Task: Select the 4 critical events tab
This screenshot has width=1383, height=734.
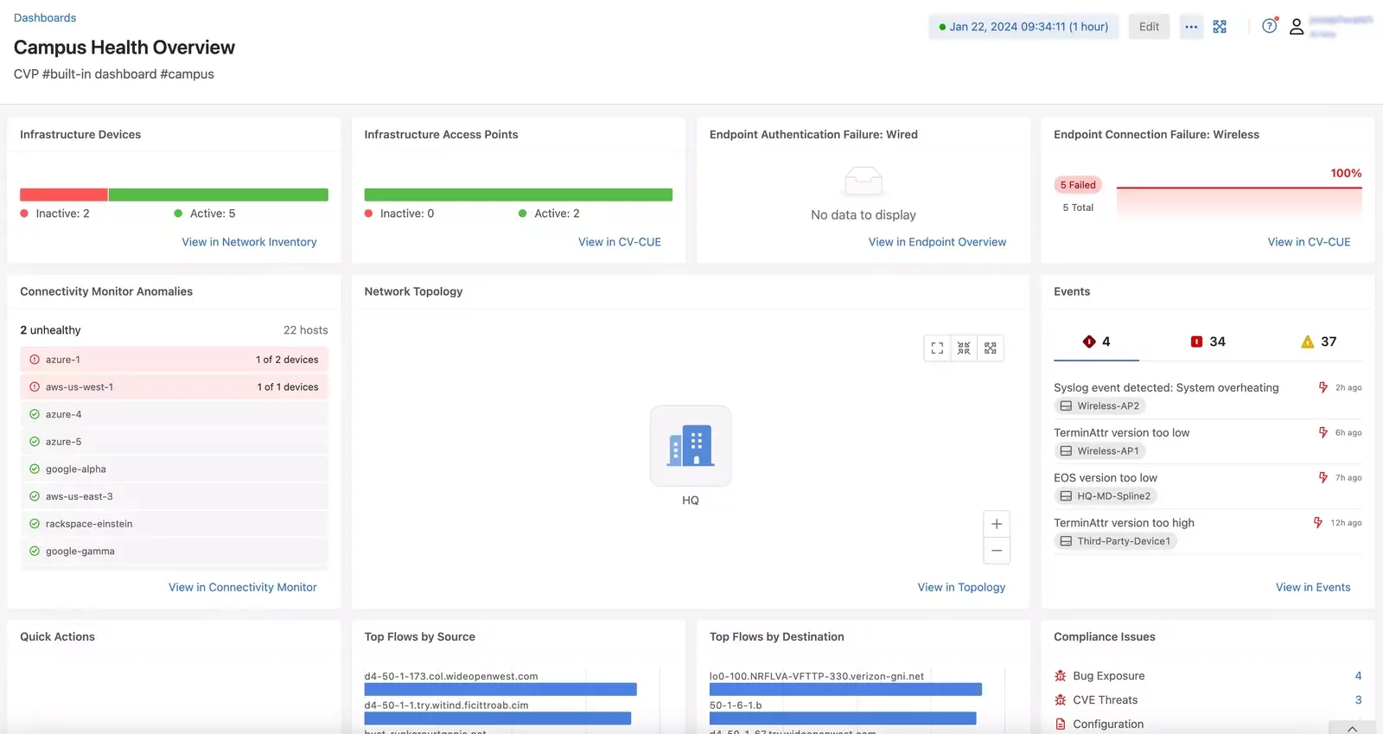Action: click(1096, 341)
